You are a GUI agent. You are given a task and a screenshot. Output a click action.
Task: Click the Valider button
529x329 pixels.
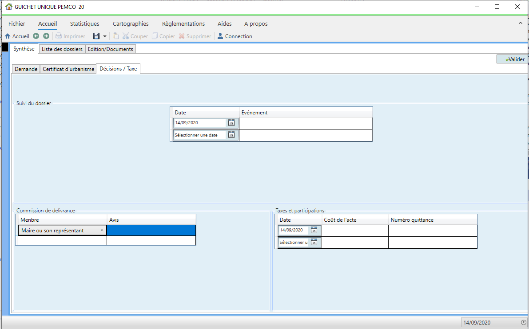(513, 59)
